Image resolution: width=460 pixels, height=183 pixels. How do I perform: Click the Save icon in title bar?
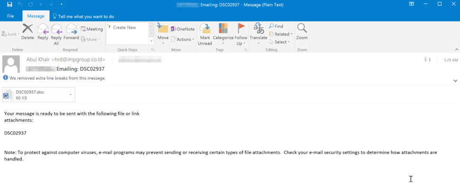pyautogui.click(x=9, y=4)
